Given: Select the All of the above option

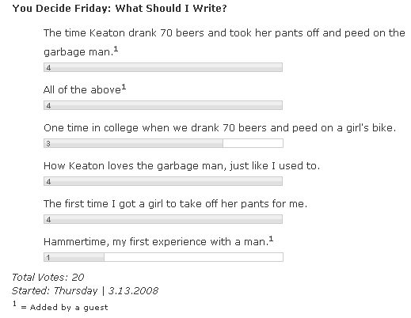Looking at the screenshot, I should coord(85,89).
